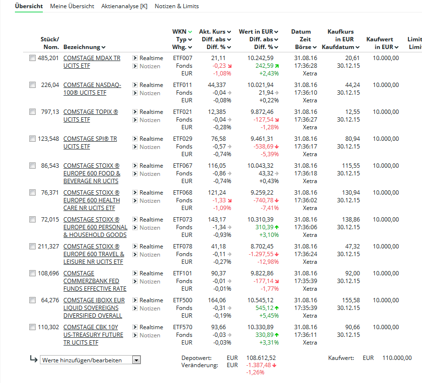Screen dimensions: 422x383
Task: Expand the WKN column sort arrow
Action: click(190, 32)
